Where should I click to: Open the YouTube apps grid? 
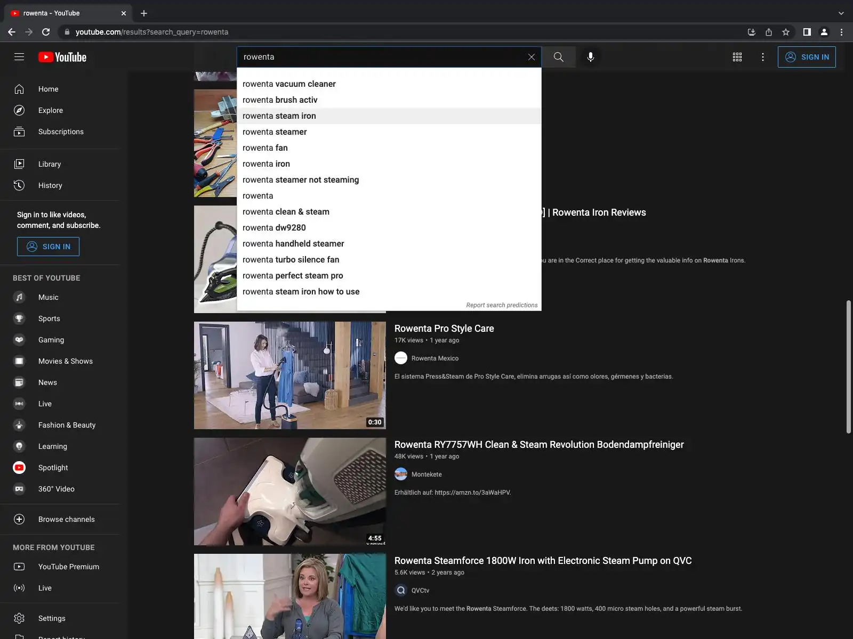click(x=737, y=57)
